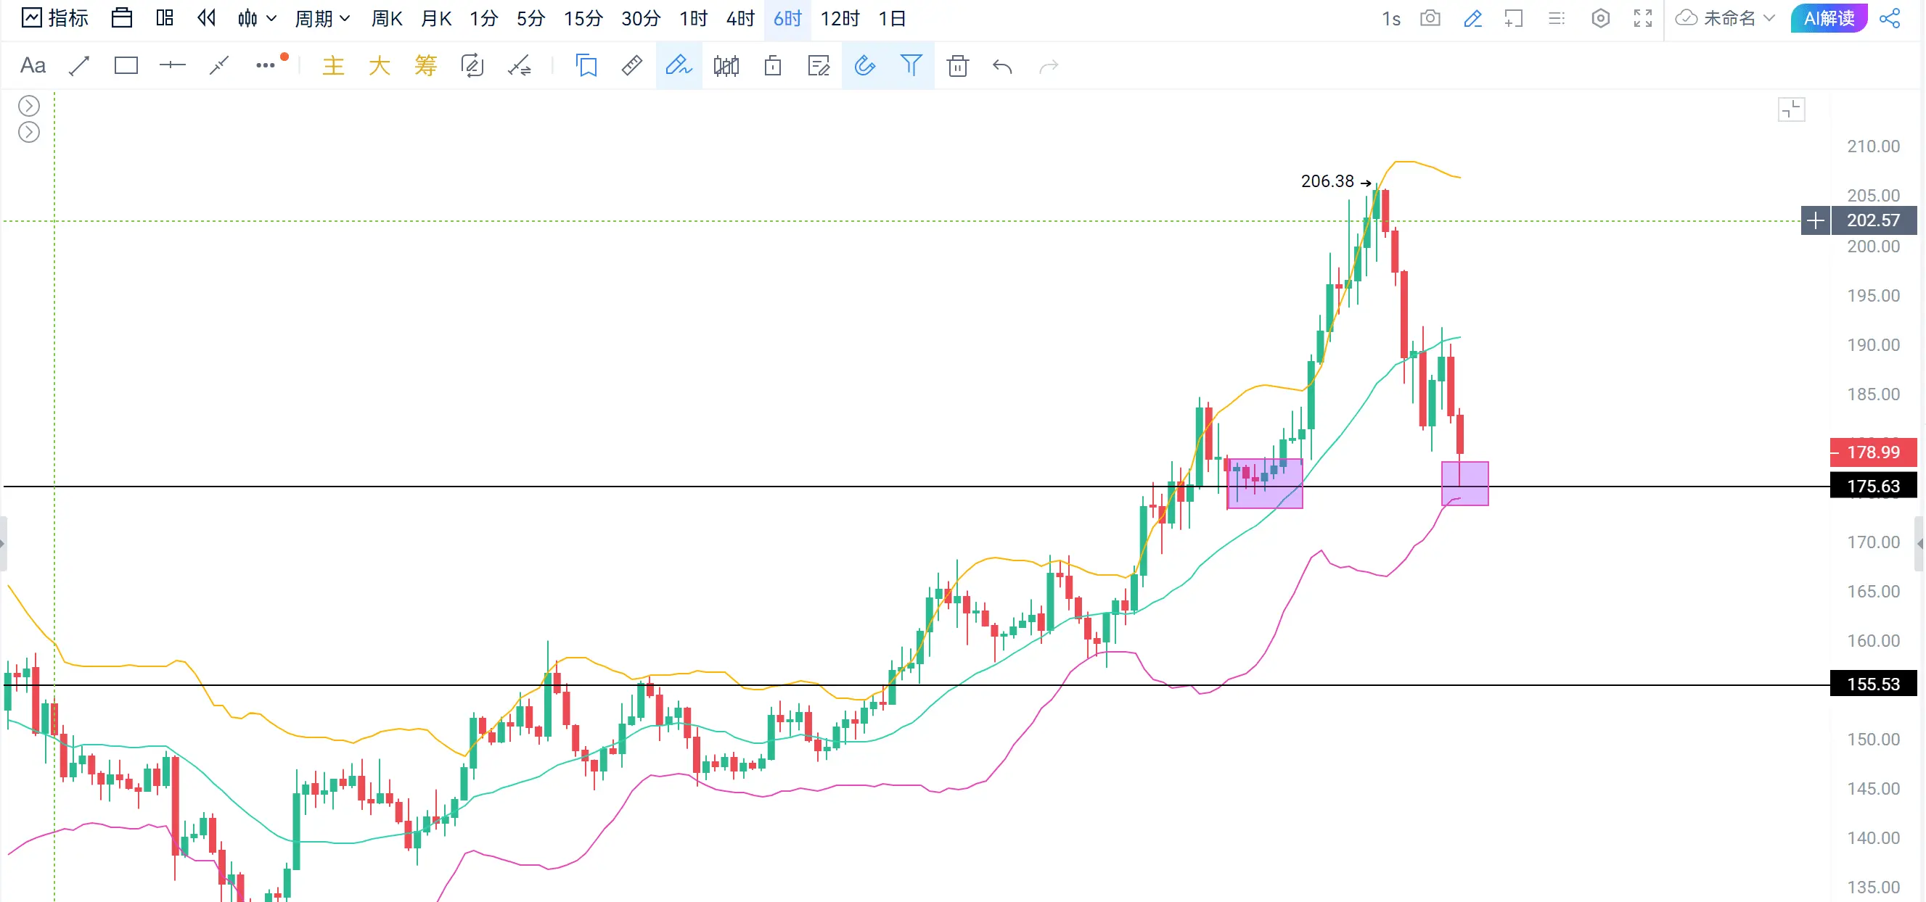
Task: Click the redo arrow
Action: click(x=1049, y=67)
